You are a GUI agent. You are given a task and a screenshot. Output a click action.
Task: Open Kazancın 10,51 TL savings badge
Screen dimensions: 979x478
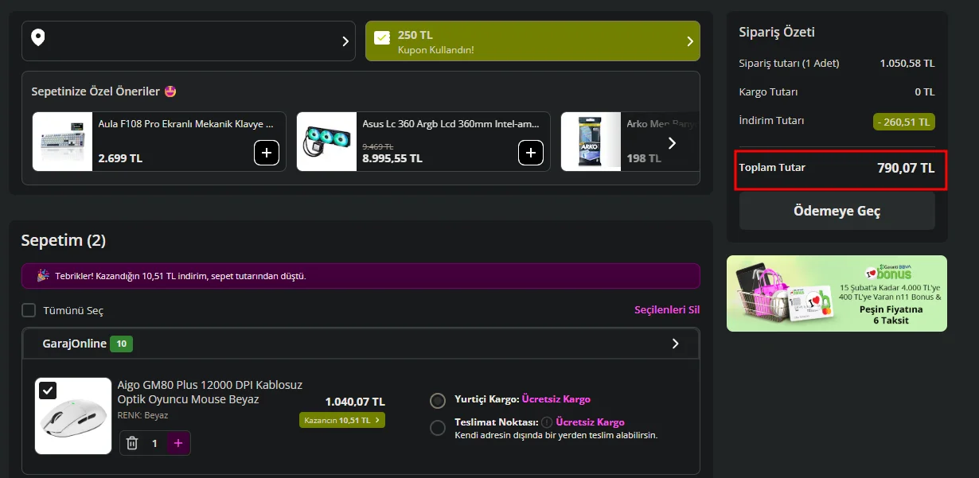pyautogui.click(x=342, y=420)
